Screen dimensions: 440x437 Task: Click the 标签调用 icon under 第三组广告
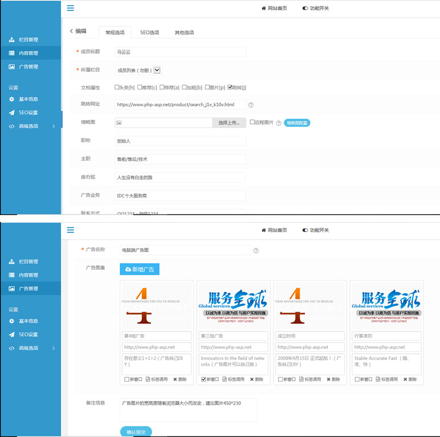pyautogui.click(x=225, y=379)
